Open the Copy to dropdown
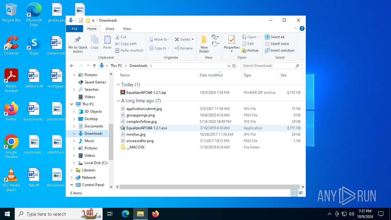The image size is (391, 220). coord(159,48)
